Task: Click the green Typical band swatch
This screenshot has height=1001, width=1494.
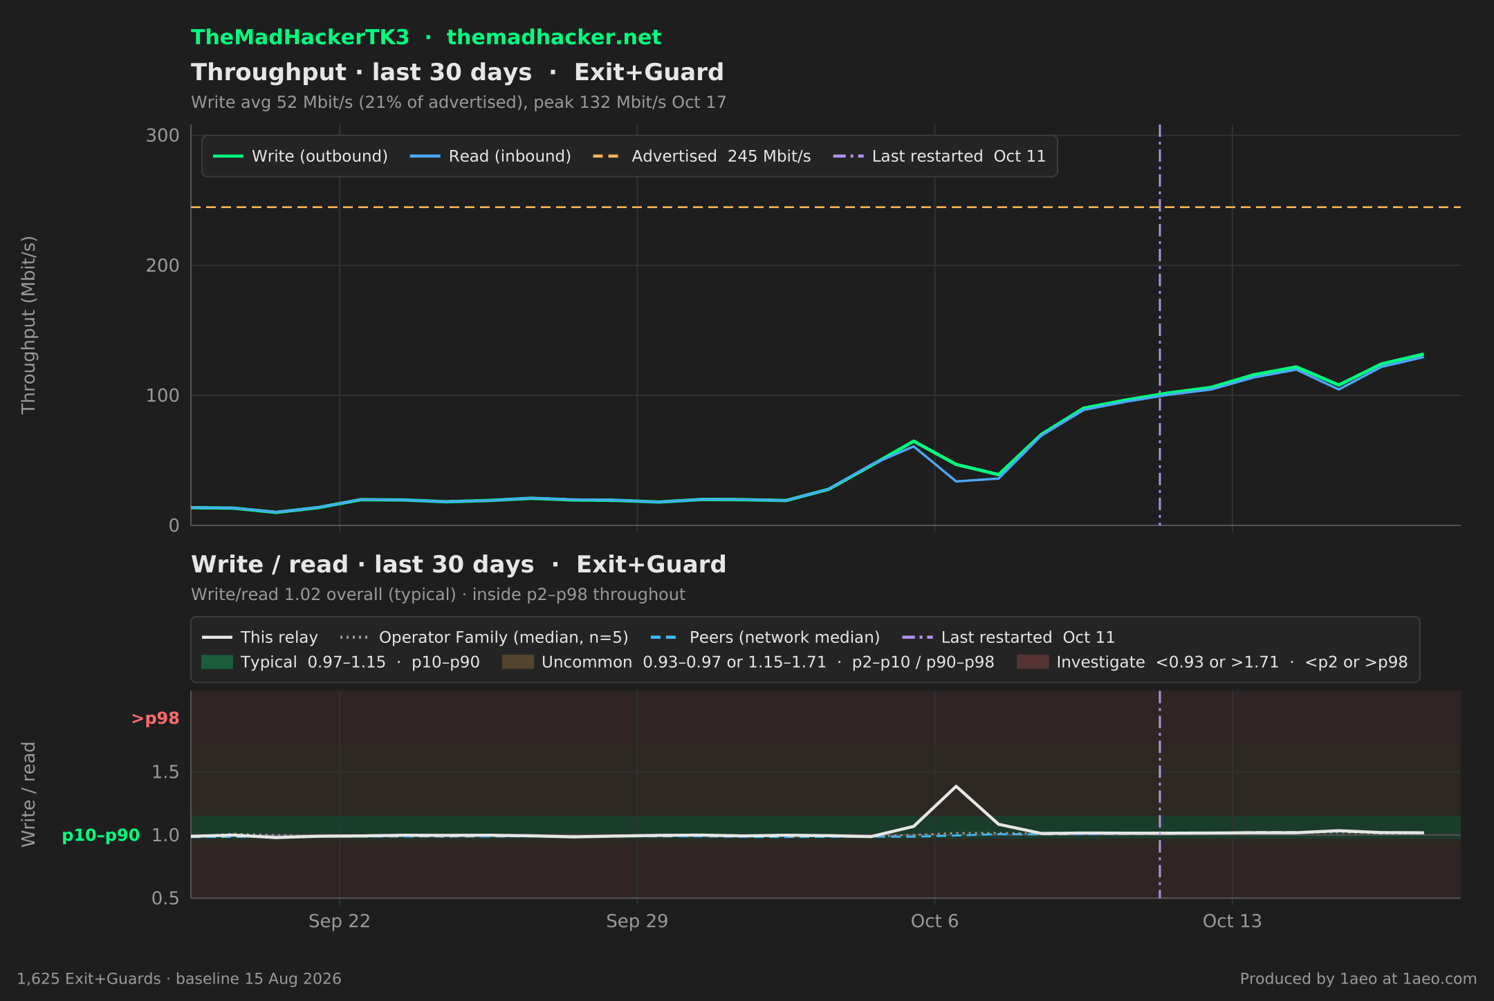Action: pyautogui.click(x=217, y=662)
